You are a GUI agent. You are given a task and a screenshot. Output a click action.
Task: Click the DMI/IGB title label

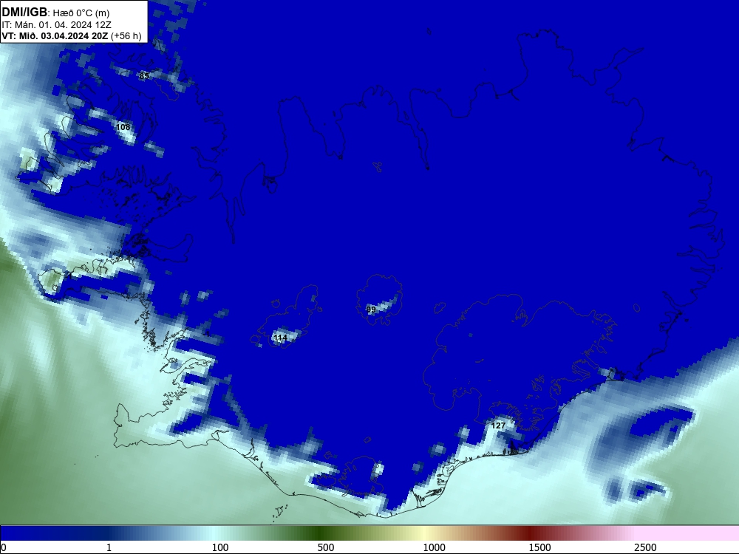tap(24, 12)
